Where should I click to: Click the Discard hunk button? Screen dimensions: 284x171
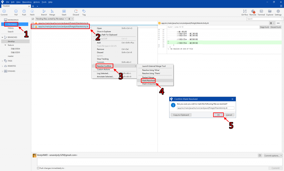click(276, 27)
